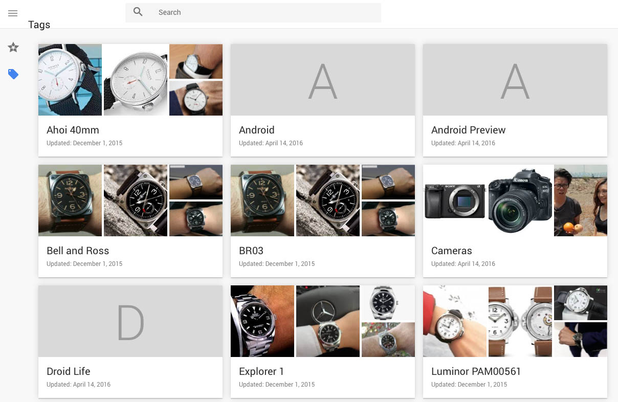Viewport: 618px width, 402px height.
Task: Click Luminor white dial wrist photo
Action: point(455,321)
